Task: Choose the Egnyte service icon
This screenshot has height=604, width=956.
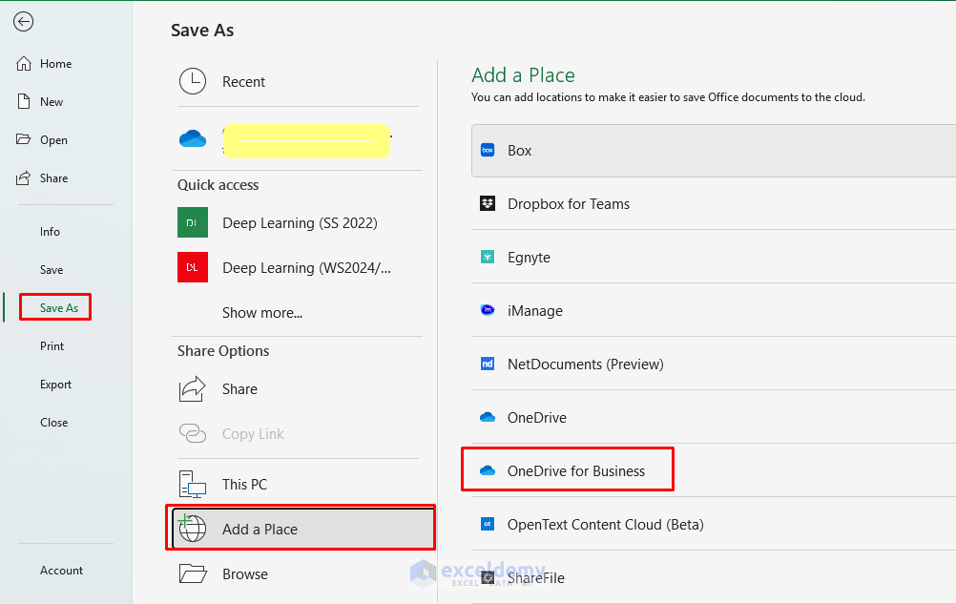Action: pos(488,258)
